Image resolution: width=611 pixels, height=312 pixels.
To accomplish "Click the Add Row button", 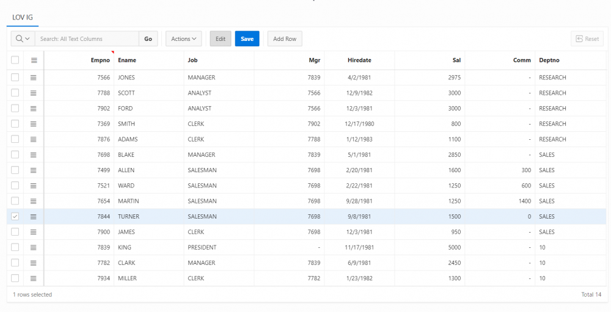I will coord(284,39).
